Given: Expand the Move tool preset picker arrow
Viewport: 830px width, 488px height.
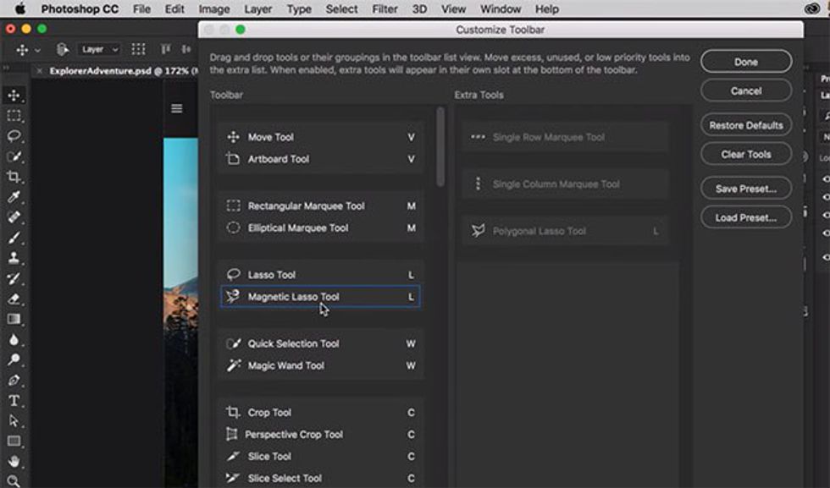Looking at the screenshot, I should (36, 50).
